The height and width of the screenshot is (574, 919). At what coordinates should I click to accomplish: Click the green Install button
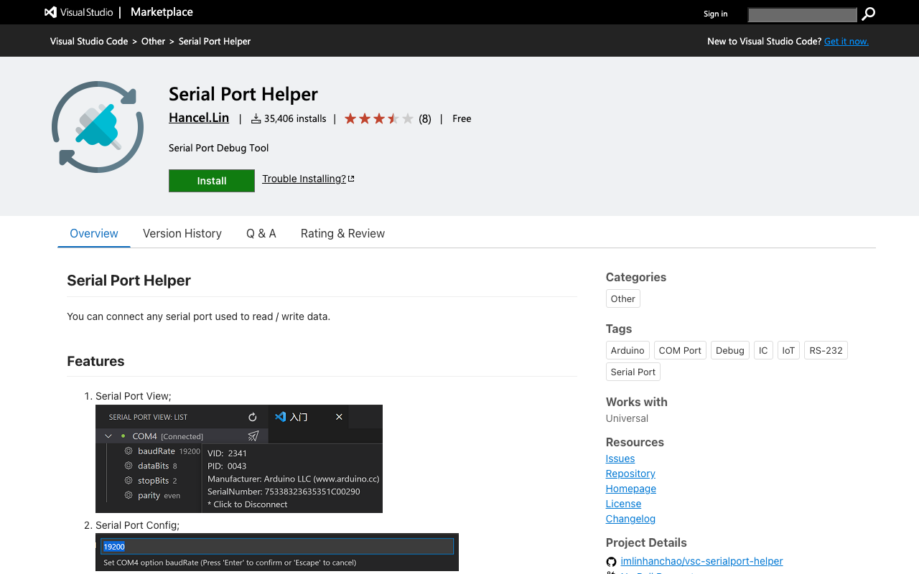(212, 181)
